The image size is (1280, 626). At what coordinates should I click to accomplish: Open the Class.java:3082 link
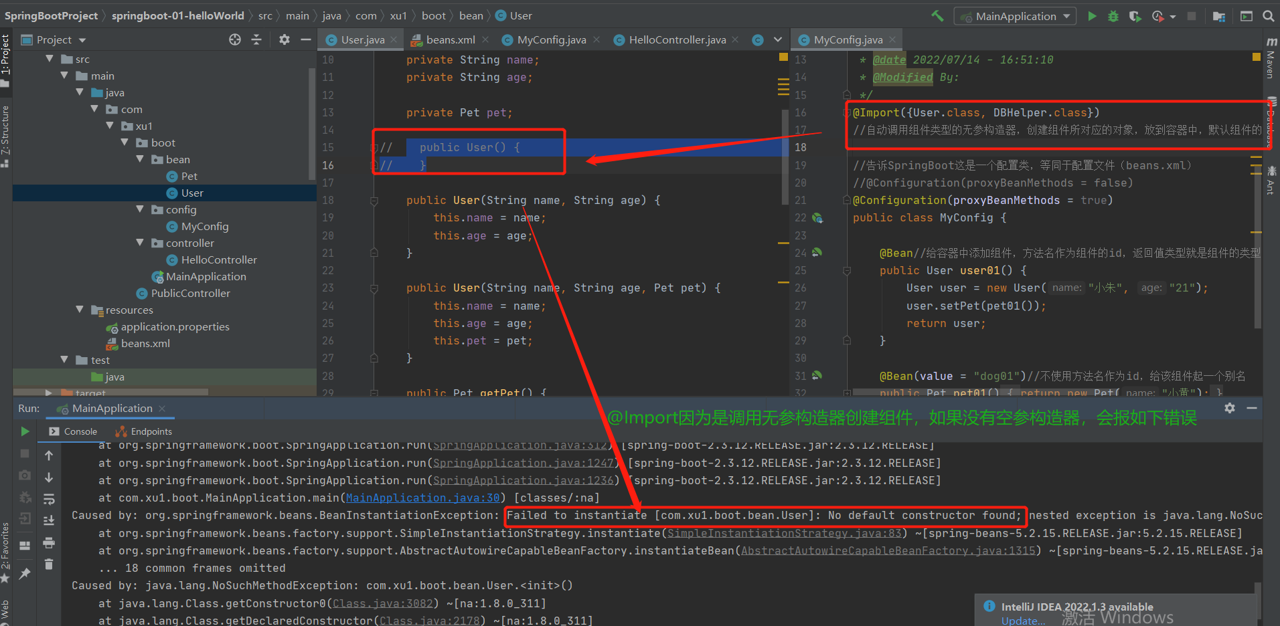click(x=382, y=603)
